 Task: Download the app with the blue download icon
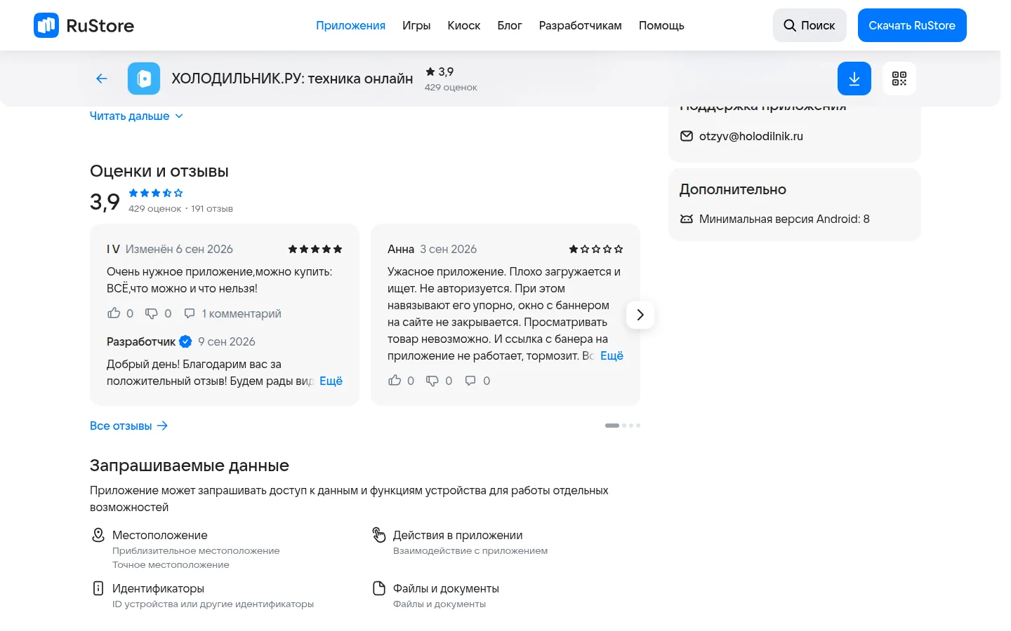854,79
